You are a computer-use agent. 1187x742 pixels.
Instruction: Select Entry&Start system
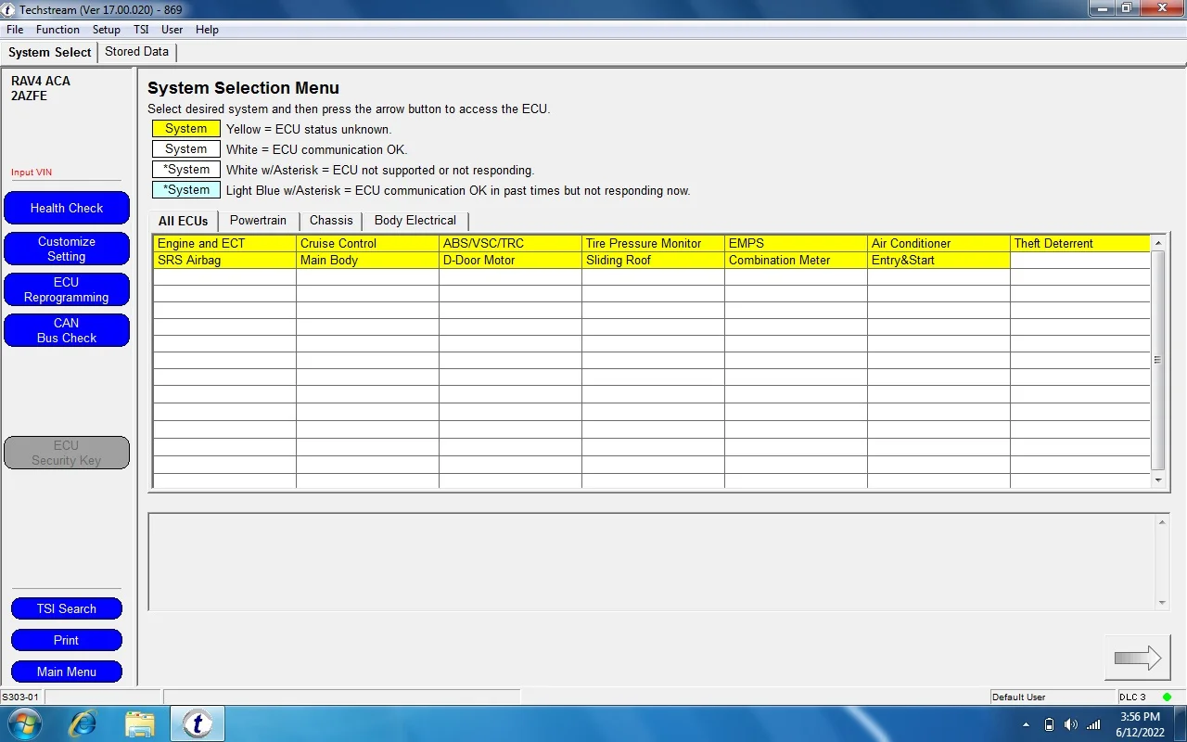(x=938, y=261)
